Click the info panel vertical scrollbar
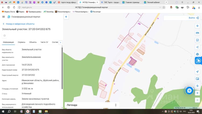Viewport: 202px width, 114px height. pos(62,68)
